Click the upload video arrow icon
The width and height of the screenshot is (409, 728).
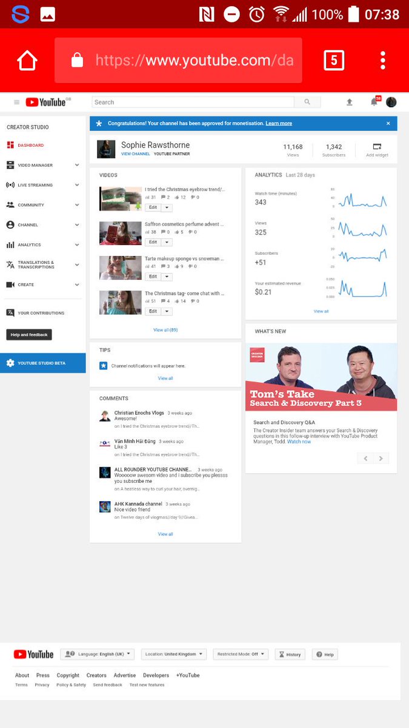click(350, 103)
